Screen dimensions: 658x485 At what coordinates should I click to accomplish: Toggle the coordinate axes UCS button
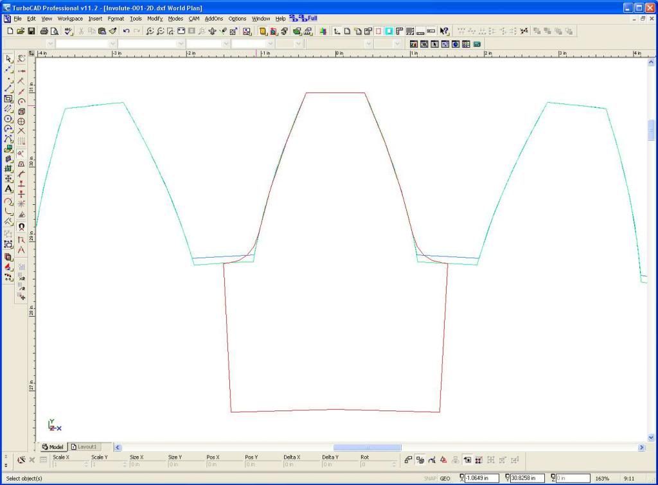click(x=337, y=31)
